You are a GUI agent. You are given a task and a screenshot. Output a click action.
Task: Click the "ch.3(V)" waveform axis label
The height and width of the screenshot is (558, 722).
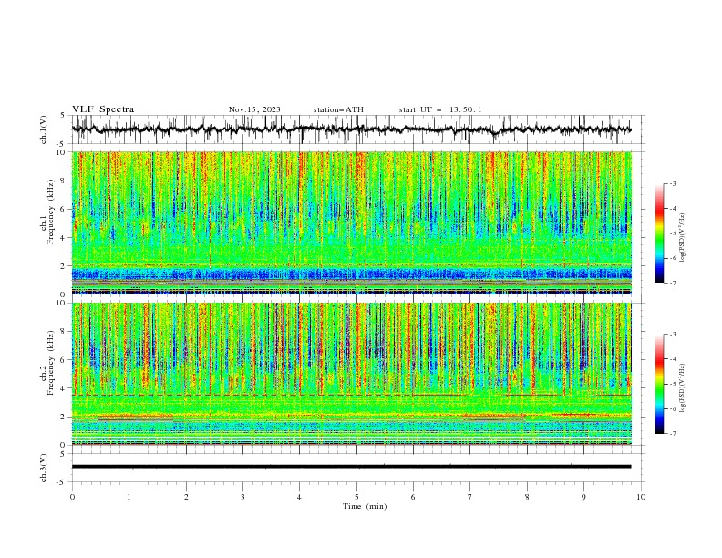[x=43, y=468]
